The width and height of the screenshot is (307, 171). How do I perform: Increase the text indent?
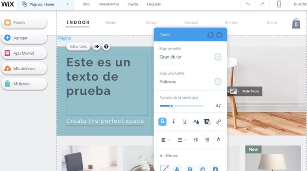[x=207, y=139]
